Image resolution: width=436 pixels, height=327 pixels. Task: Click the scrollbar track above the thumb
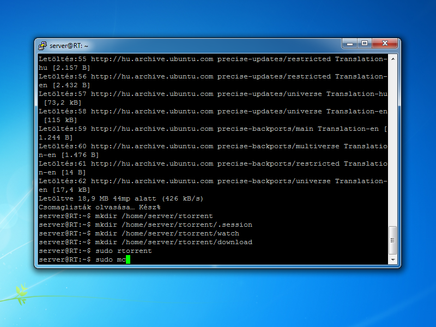pyautogui.click(x=392, y=142)
